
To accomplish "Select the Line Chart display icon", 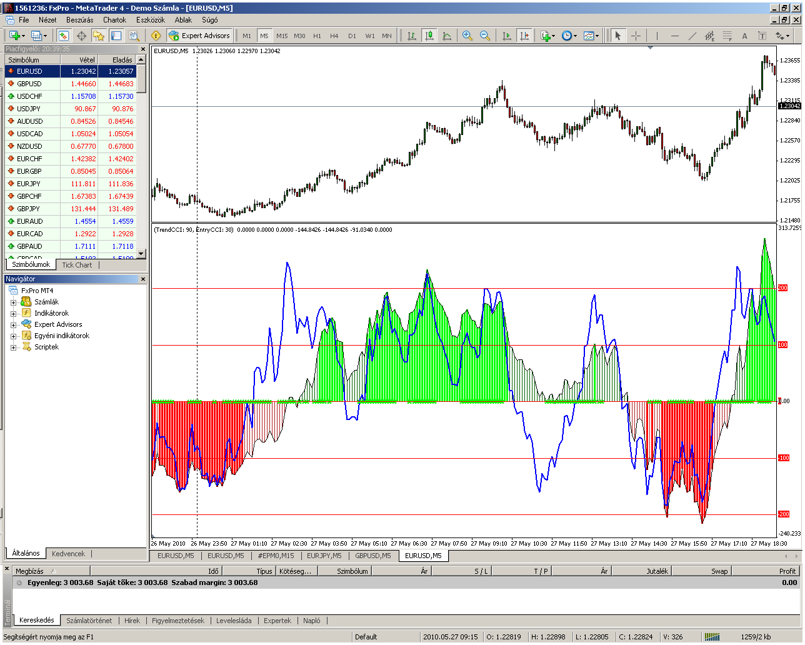I will 447,36.
